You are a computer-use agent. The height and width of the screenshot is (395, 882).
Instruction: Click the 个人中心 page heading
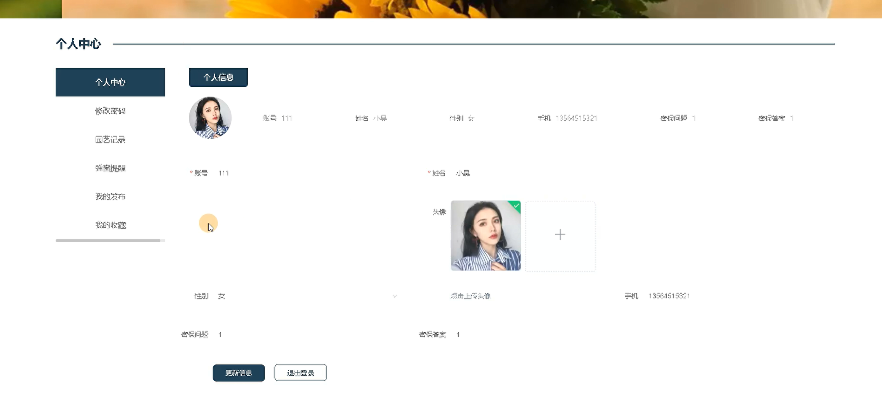point(78,44)
